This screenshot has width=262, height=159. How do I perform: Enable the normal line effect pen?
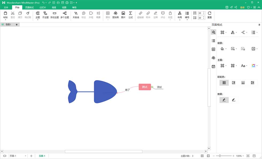[224, 100]
